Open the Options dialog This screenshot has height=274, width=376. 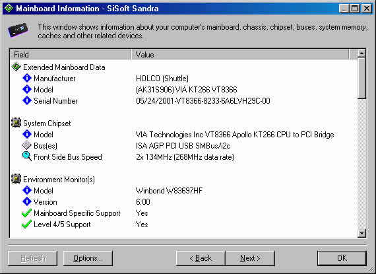pos(88,258)
